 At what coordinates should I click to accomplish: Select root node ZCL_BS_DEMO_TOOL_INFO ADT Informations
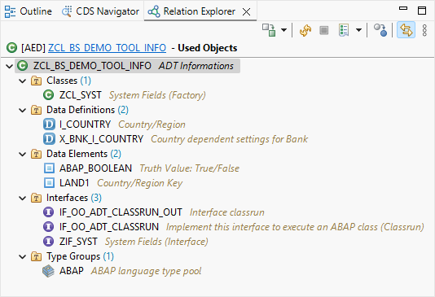[127, 66]
